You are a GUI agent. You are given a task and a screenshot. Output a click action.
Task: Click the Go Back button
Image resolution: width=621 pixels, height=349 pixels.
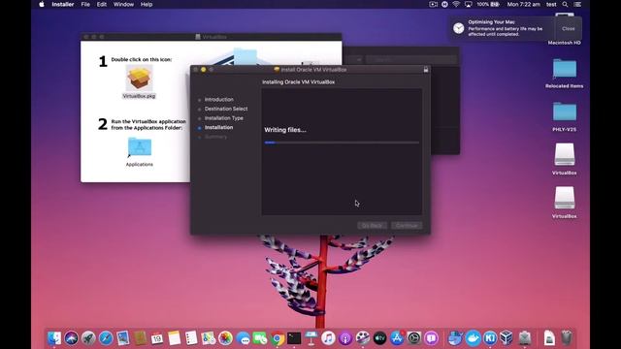coord(372,226)
